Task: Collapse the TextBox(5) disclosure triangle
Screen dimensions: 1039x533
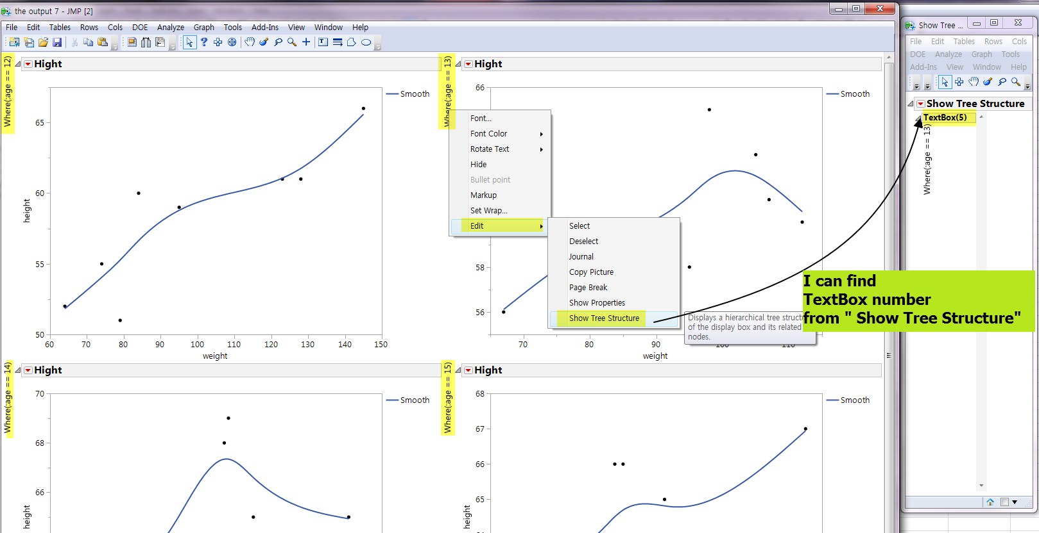Action: [x=918, y=118]
